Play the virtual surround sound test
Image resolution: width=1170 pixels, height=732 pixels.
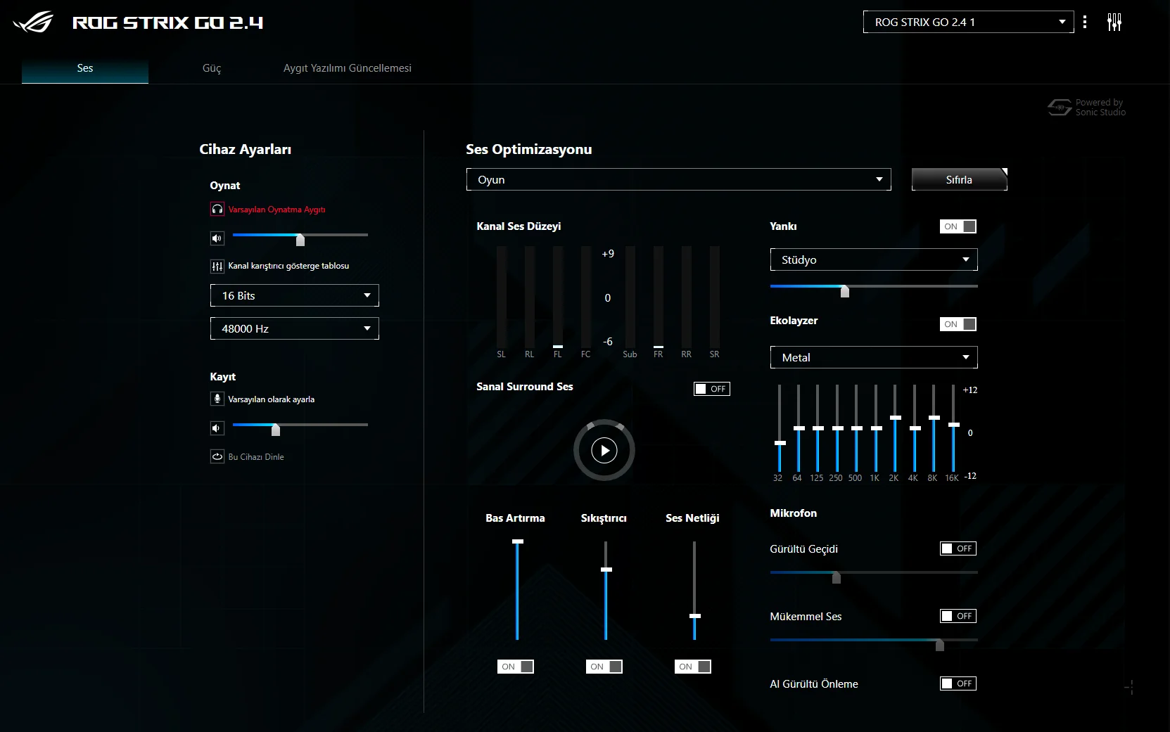click(604, 450)
